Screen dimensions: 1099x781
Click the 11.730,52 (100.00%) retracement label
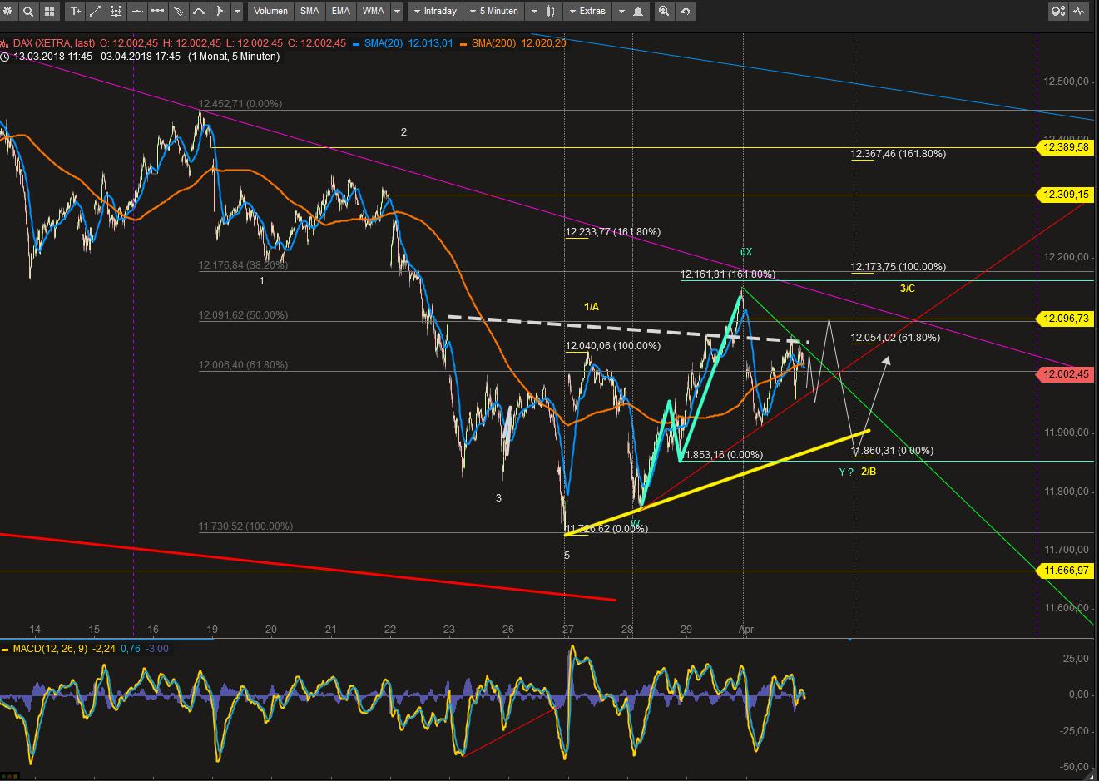point(245,526)
